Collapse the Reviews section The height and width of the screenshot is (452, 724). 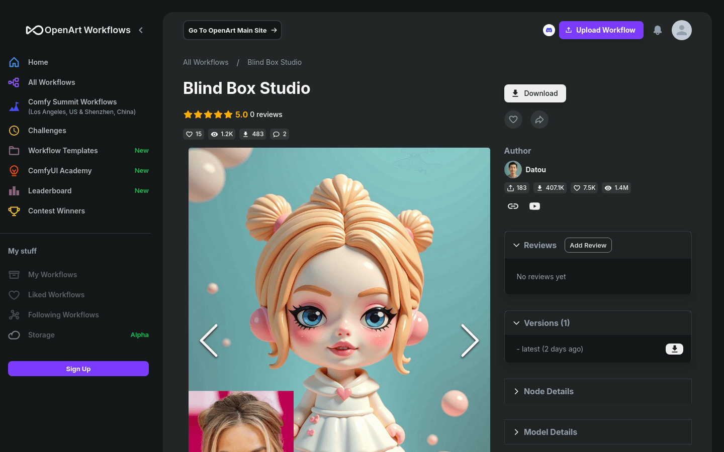coord(516,245)
